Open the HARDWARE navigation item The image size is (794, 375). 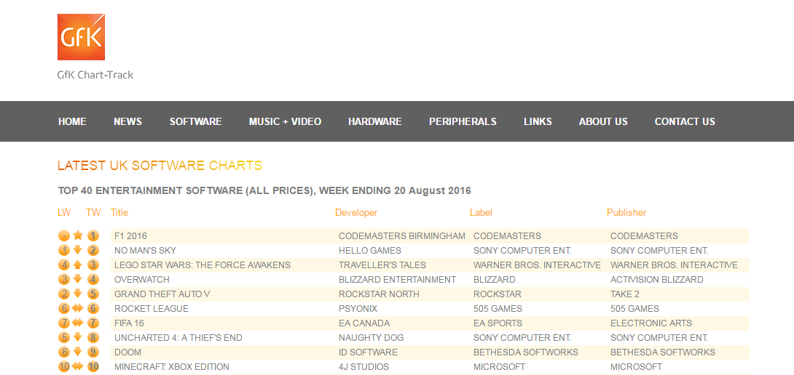coord(374,121)
